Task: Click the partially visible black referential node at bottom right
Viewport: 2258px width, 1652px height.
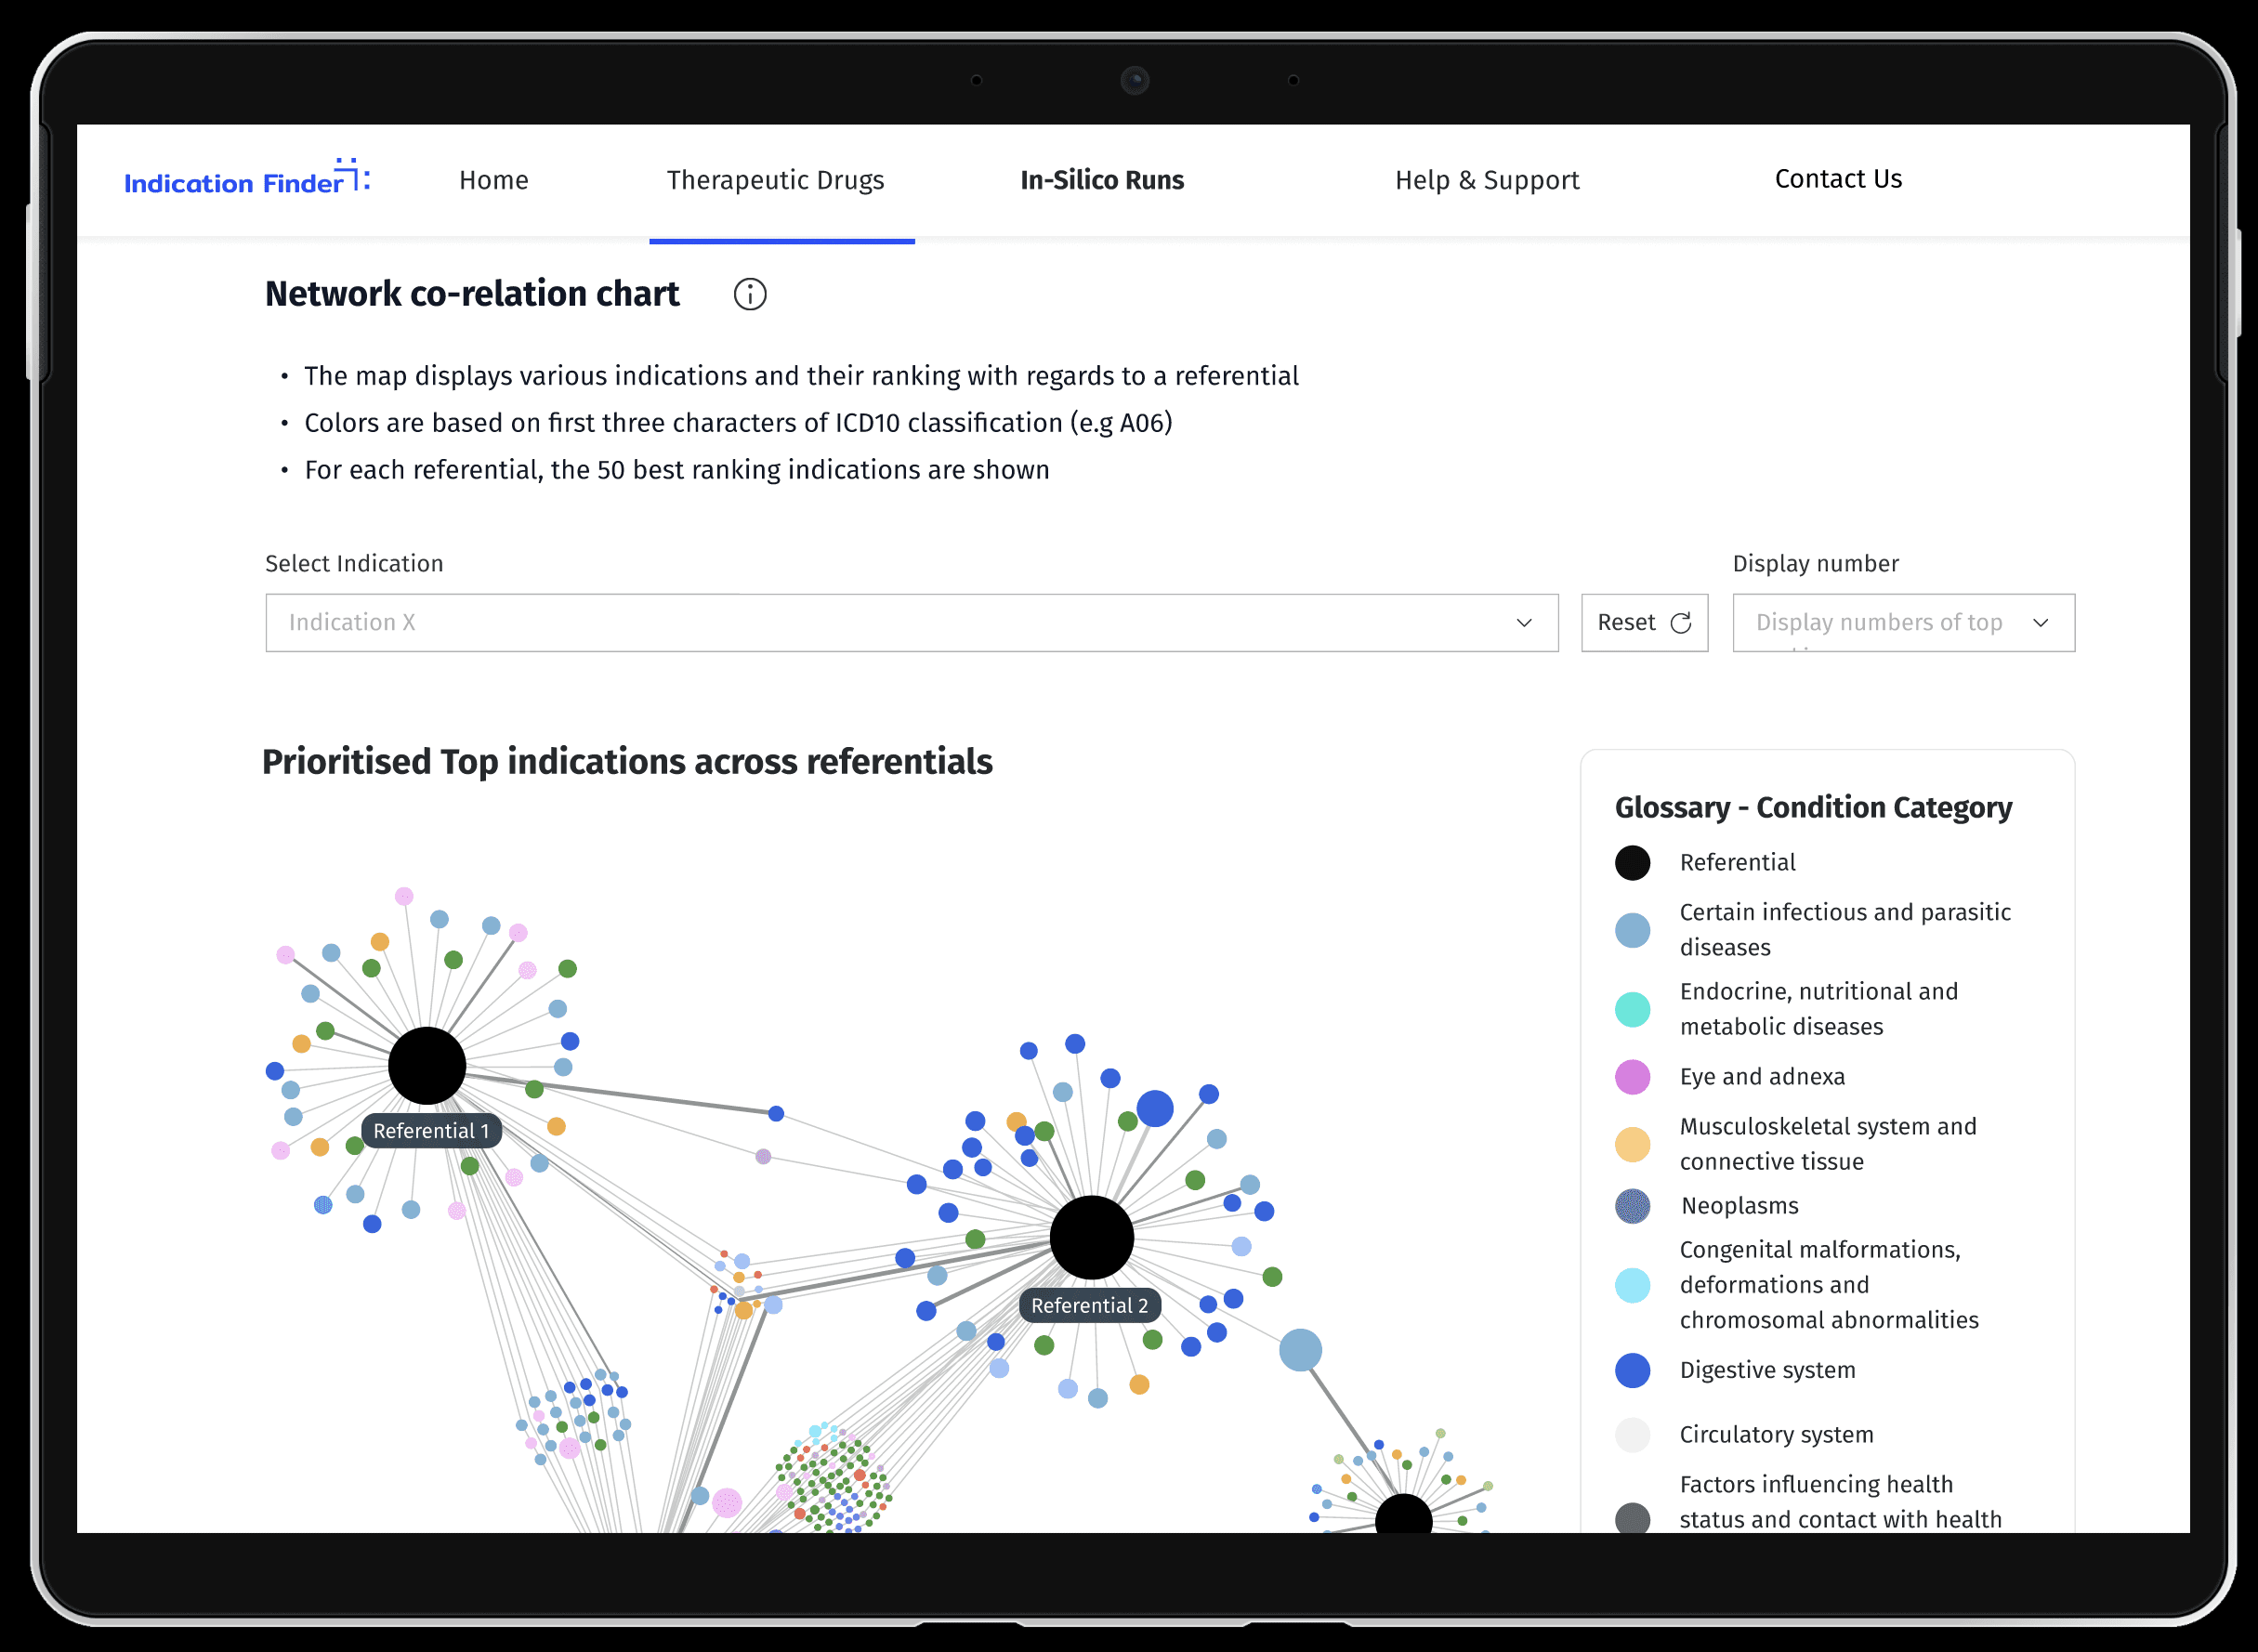Action: (x=1404, y=1515)
